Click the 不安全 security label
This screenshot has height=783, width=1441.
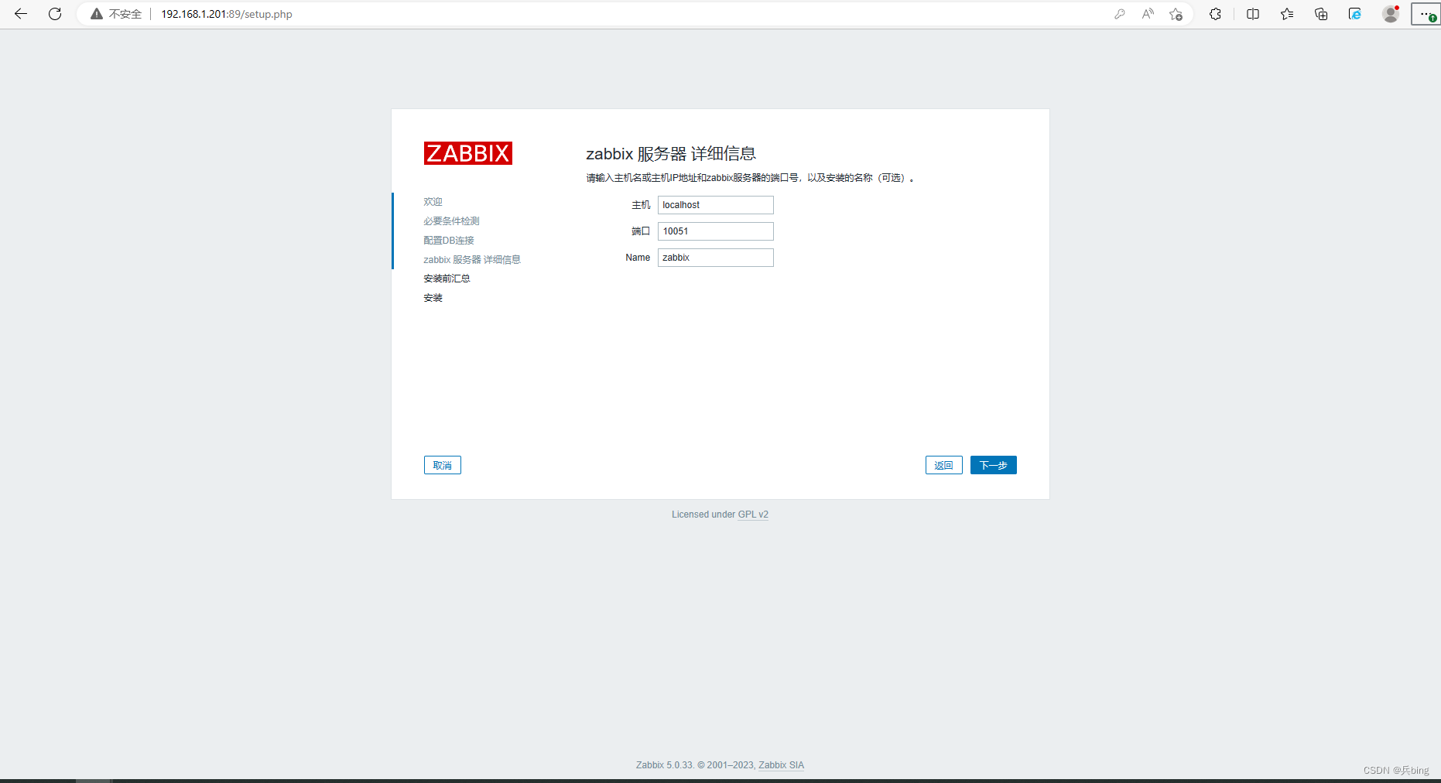click(125, 14)
